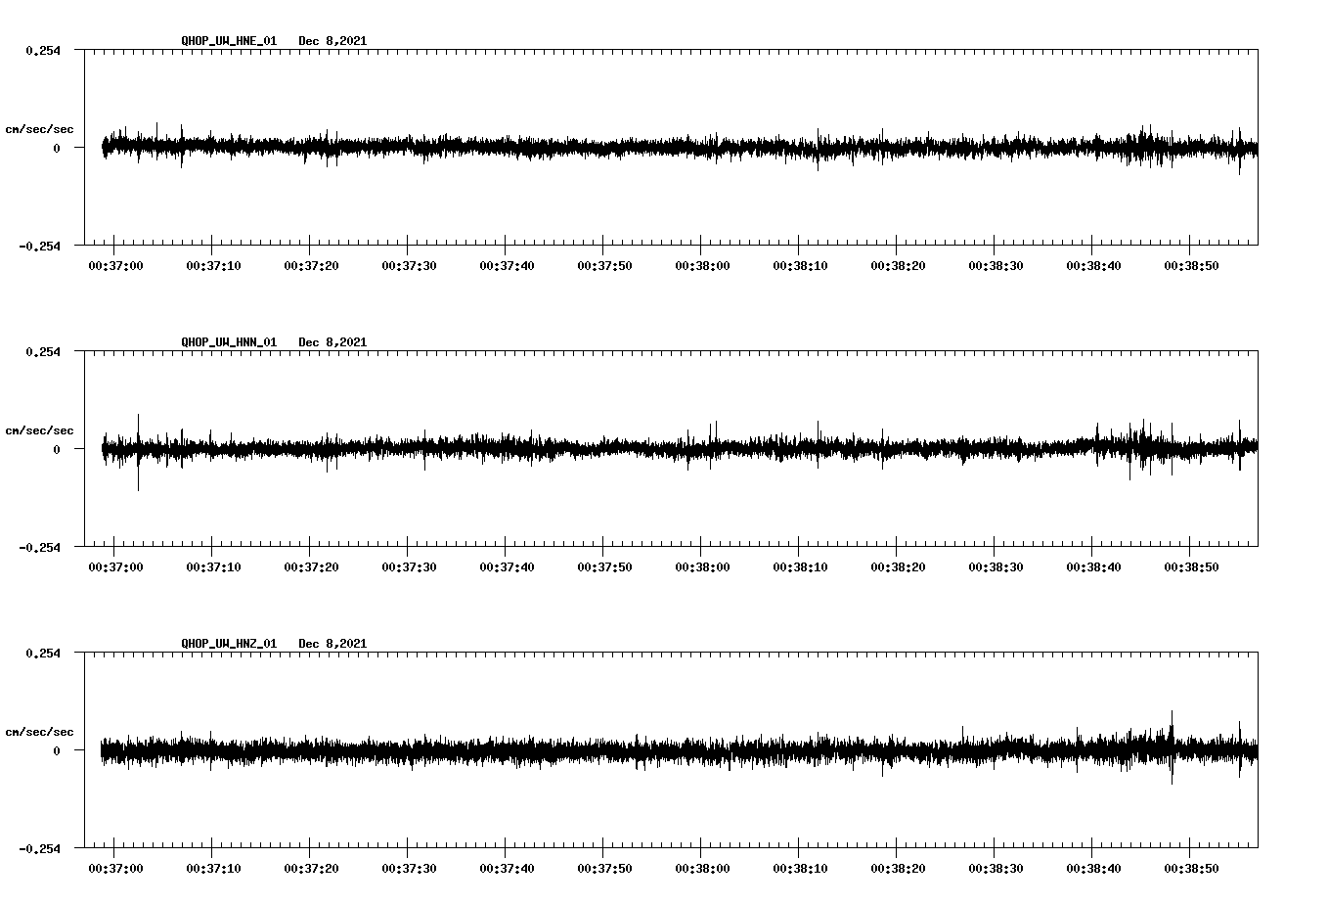This screenshot has height=904, width=1328.
Task: Click the 00:37:20 time label under HNZ plot
Action: (x=311, y=868)
